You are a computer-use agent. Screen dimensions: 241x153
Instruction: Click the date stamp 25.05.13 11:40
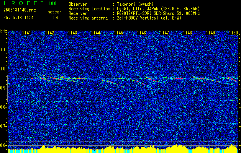point(20,18)
